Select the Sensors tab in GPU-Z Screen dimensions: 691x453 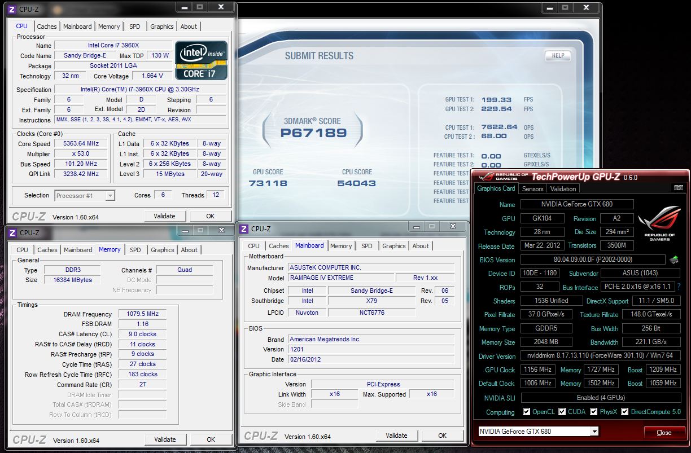pyautogui.click(x=532, y=189)
